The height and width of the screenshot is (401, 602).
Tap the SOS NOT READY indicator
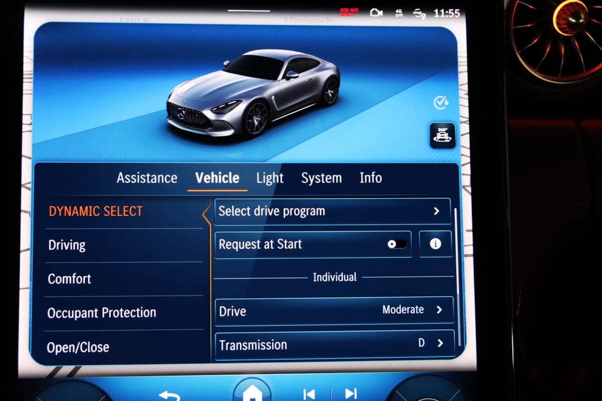[350, 12]
